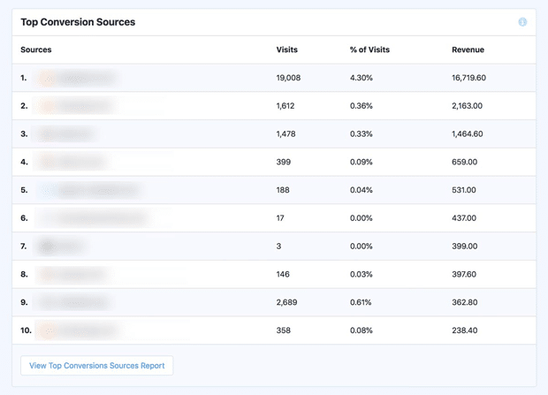Select the 2,163.00 revenue value
Image resolution: width=548 pixels, height=395 pixels.
(467, 106)
